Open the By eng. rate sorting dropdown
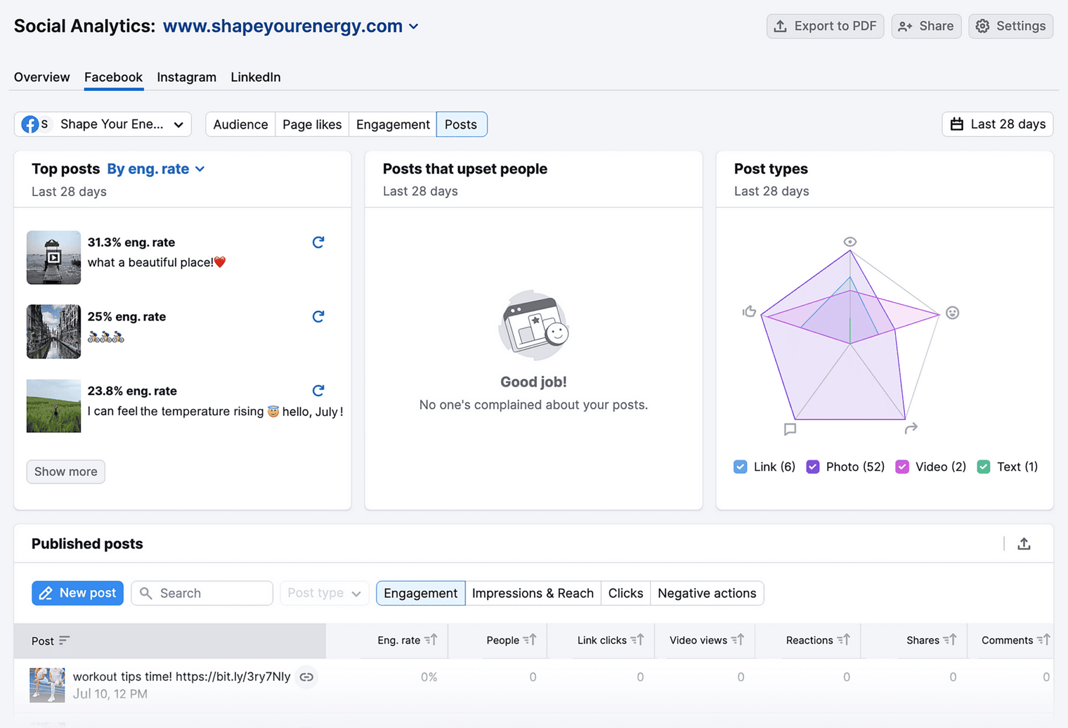Image resolution: width=1068 pixels, height=728 pixels. tap(156, 169)
